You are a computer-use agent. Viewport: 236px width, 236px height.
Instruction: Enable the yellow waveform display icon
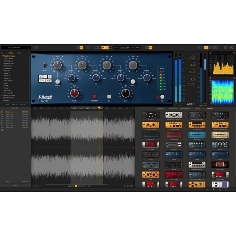coord(81,47)
